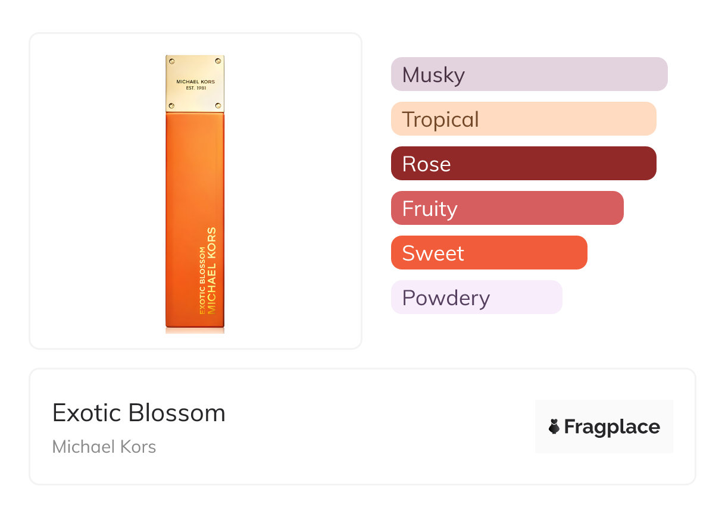Click engraved MICHAEL KORS line on gold cap

point(195,81)
